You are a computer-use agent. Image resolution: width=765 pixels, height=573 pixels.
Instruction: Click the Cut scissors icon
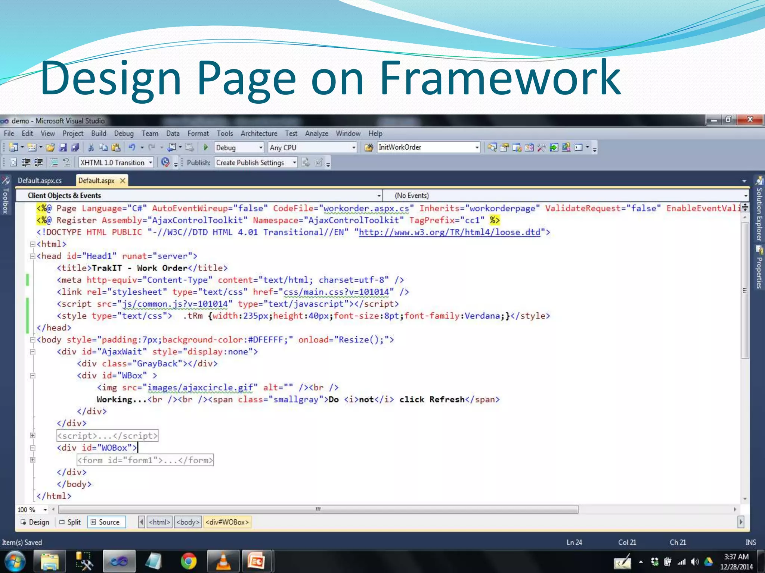91,148
